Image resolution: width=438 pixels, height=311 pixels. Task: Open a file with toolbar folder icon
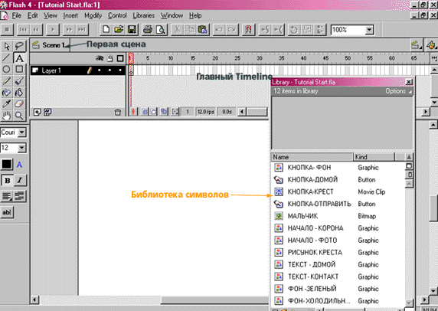[x=119, y=29]
